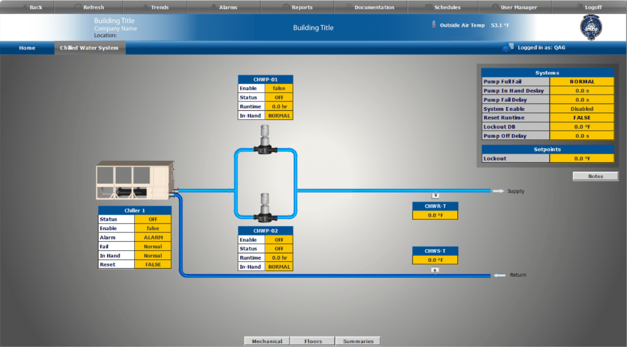Toggle CHWP-02 Enable OFF value
Viewport: 627px width, 347px height.
point(279,240)
